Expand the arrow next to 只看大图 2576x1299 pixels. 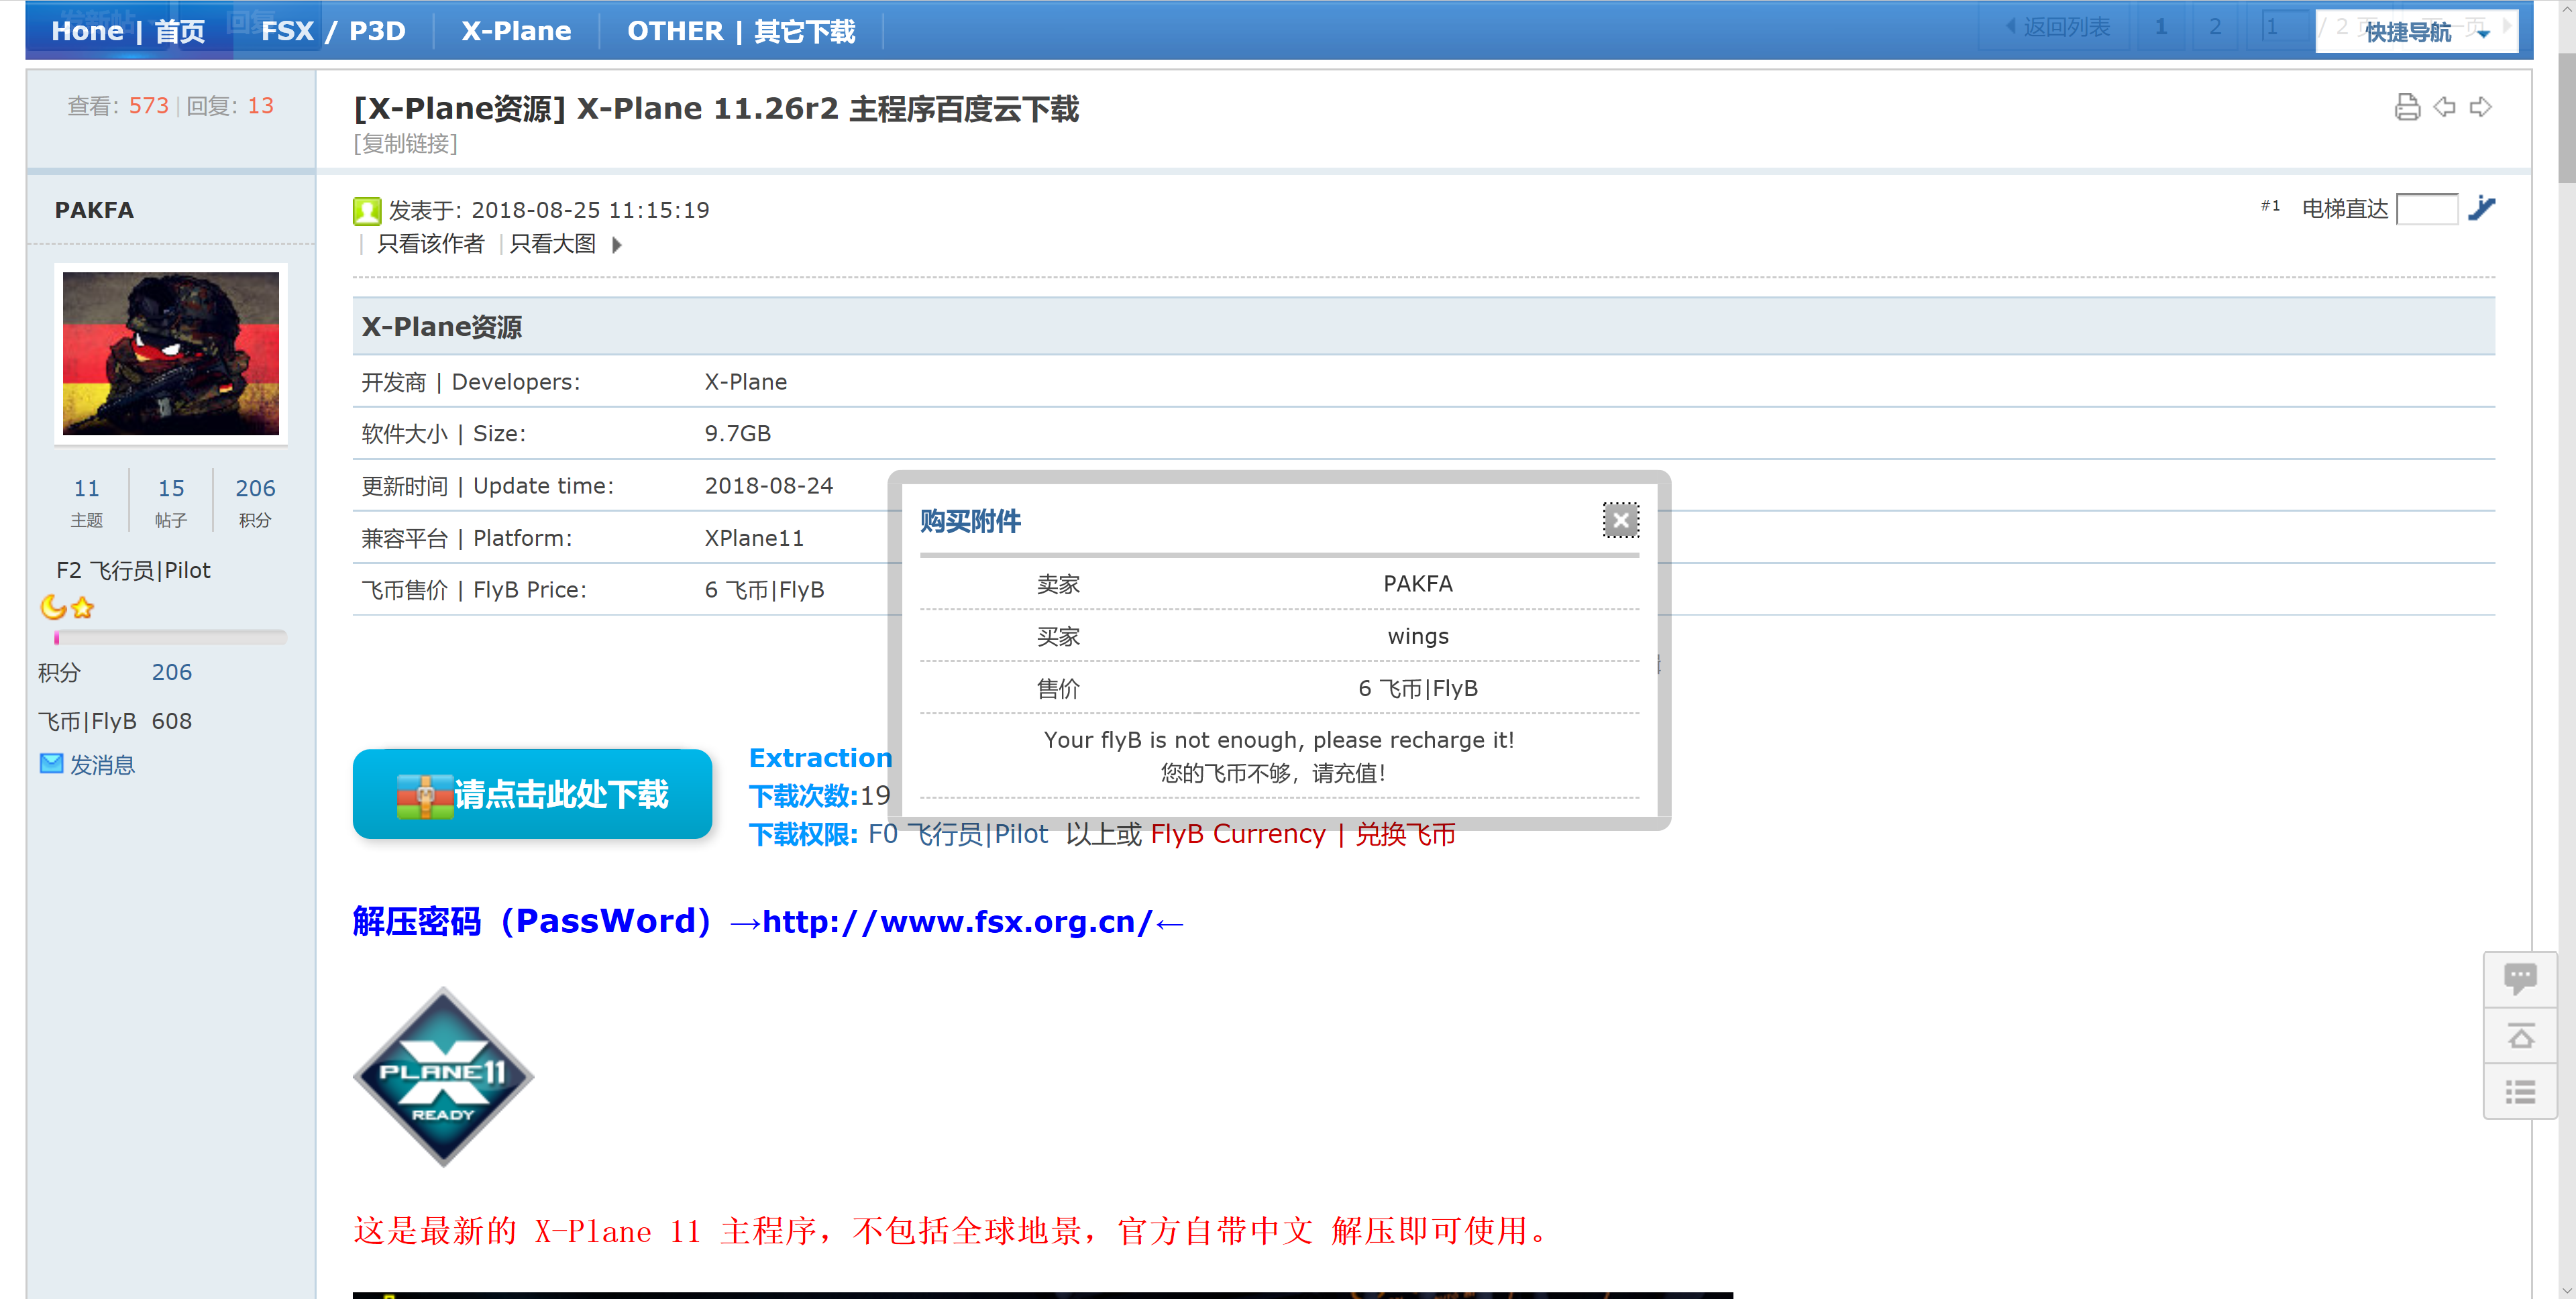(x=617, y=244)
